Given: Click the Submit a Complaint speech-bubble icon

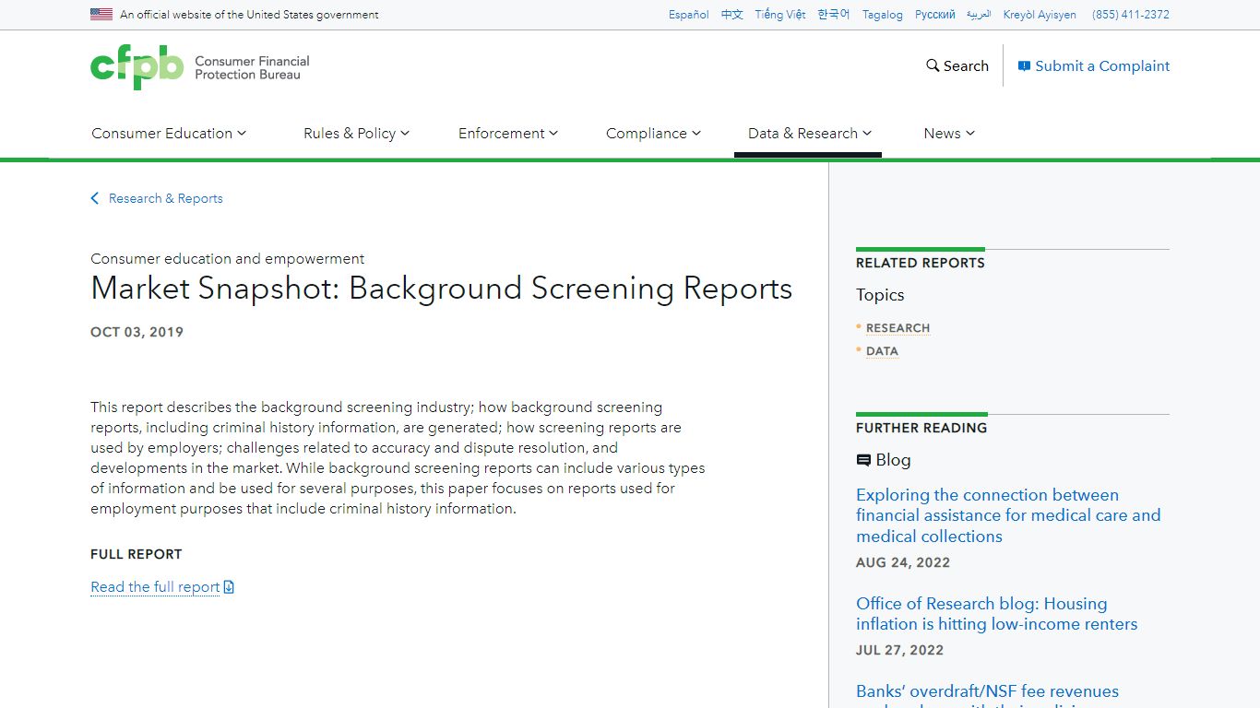Looking at the screenshot, I should tap(1024, 65).
